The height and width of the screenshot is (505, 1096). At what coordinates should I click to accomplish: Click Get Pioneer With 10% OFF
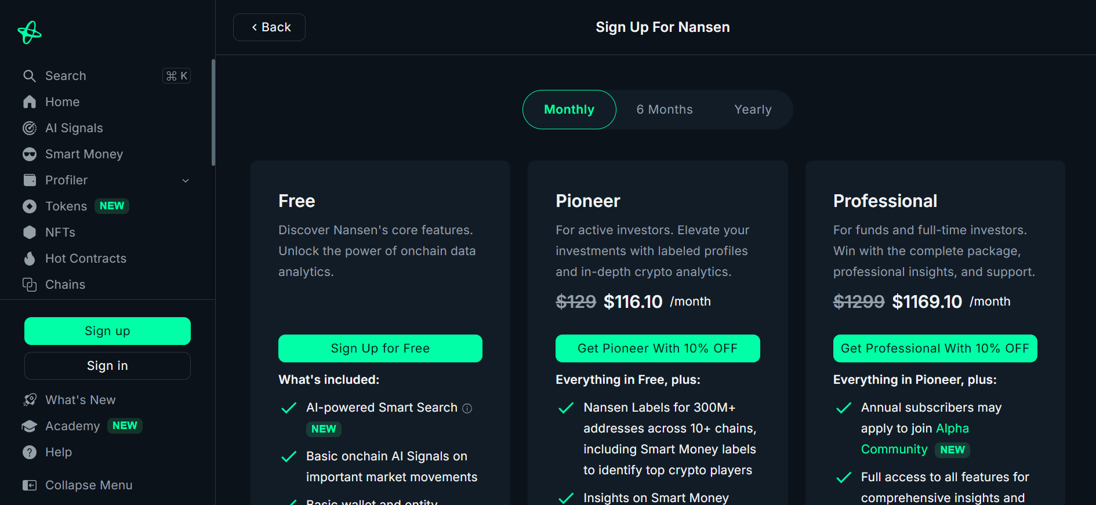pyautogui.click(x=658, y=348)
